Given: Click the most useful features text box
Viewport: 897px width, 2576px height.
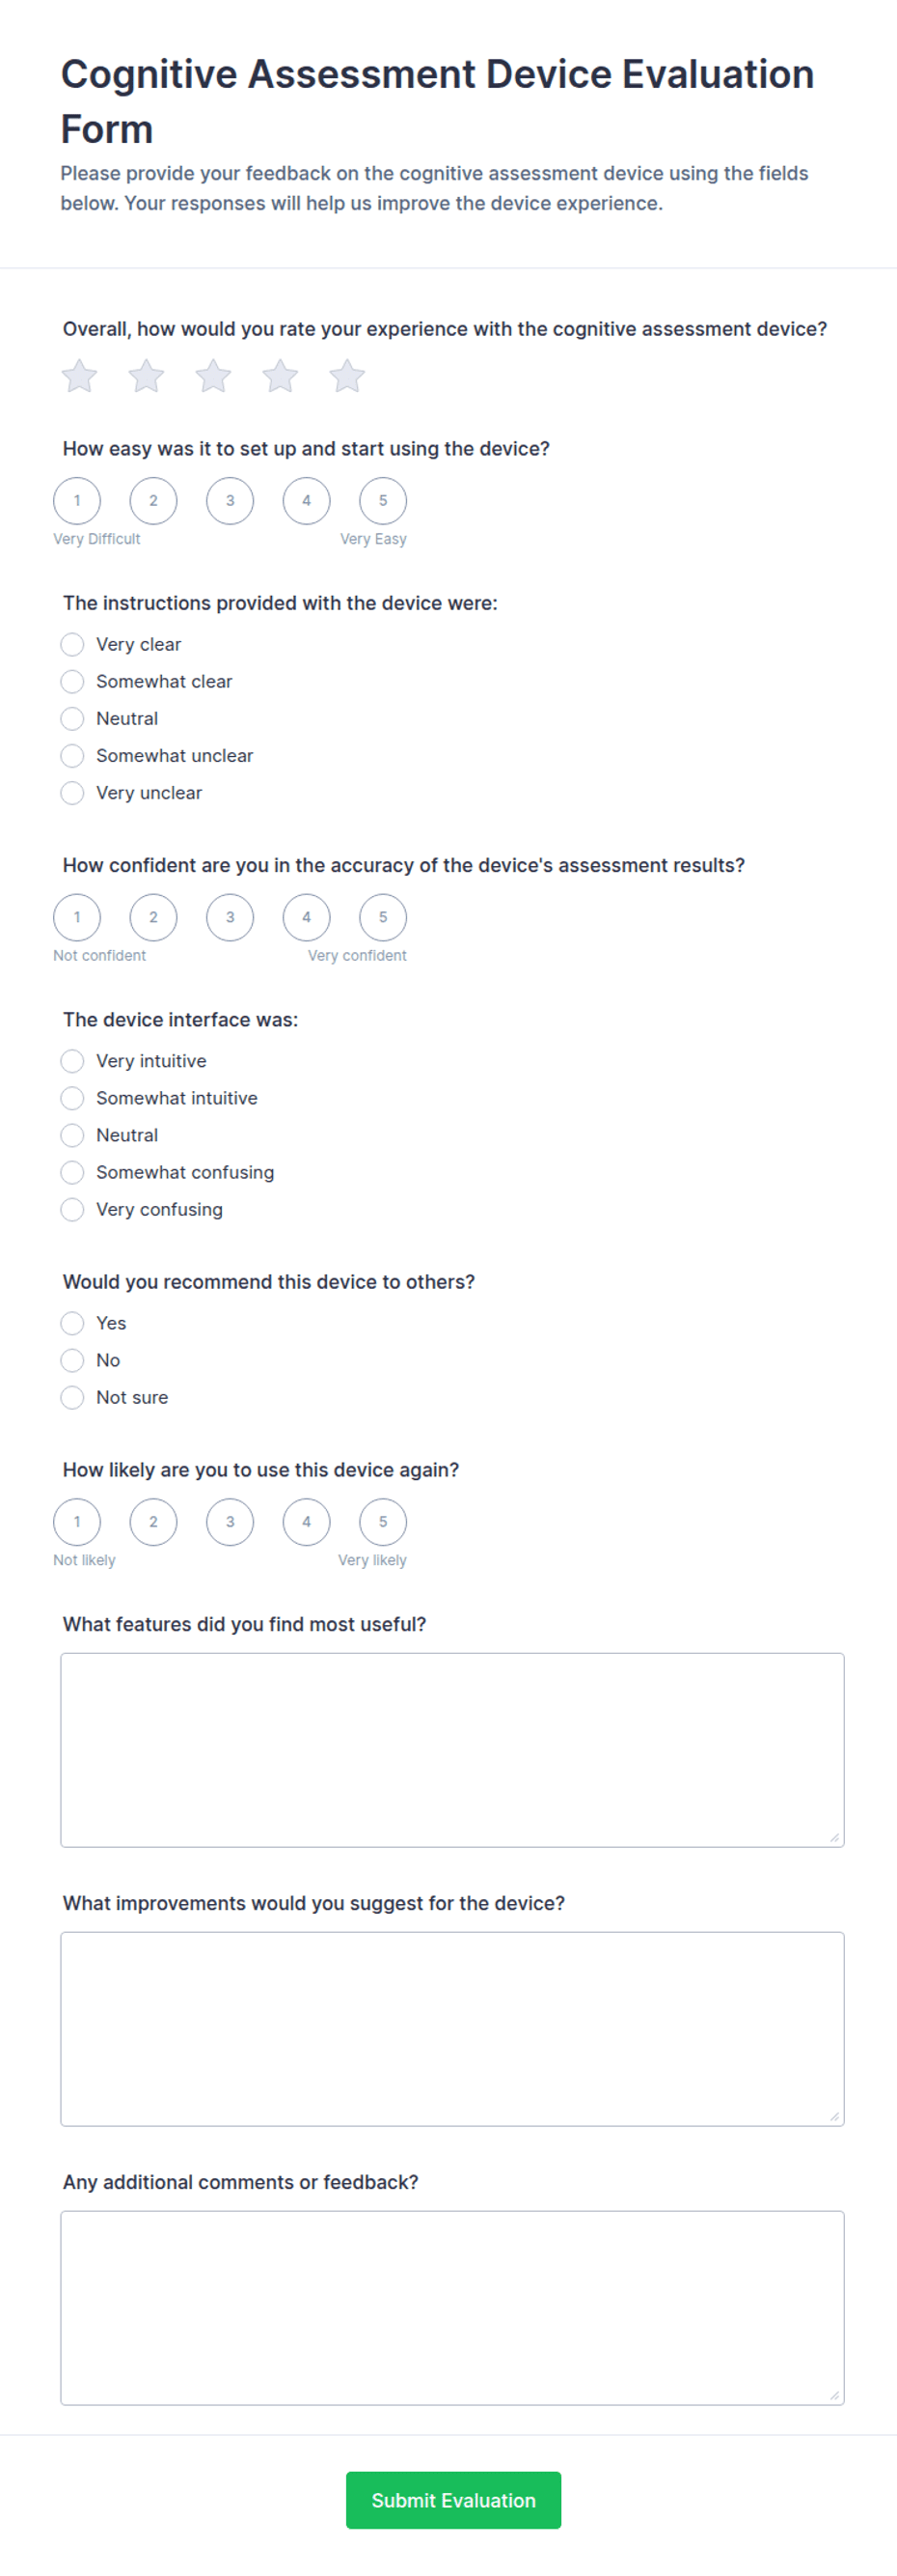Looking at the screenshot, I should (452, 1750).
